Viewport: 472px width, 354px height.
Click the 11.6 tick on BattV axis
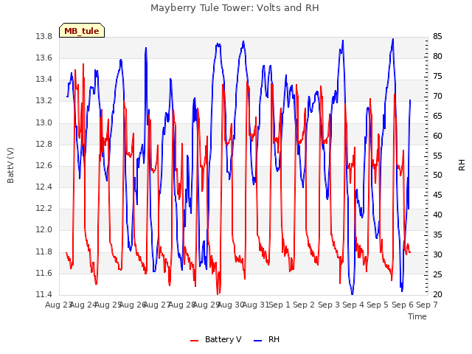(44, 273)
